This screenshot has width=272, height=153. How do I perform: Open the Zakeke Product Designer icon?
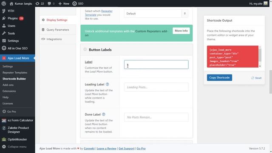tap(4, 128)
